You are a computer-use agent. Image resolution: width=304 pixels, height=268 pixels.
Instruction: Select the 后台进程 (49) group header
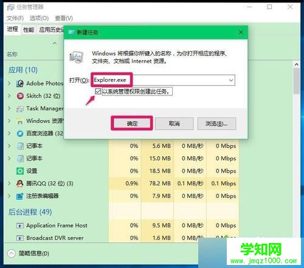point(30,212)
